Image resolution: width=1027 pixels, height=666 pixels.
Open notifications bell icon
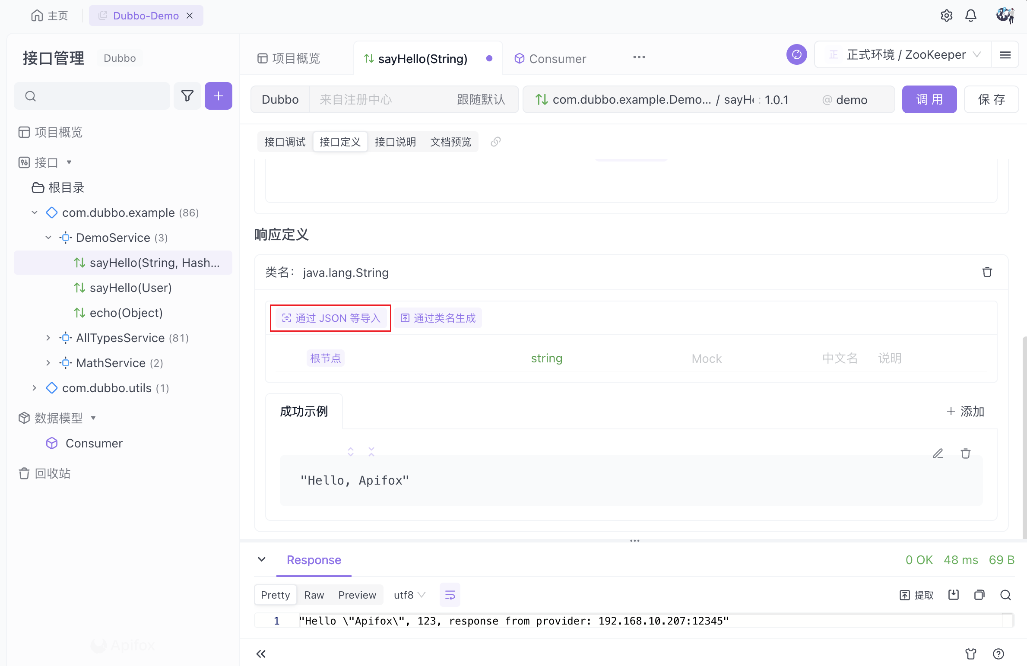point(970,16)
